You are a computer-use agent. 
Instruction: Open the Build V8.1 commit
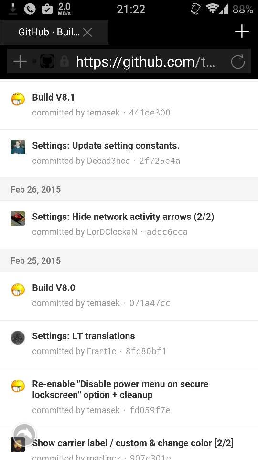[53, 97]
